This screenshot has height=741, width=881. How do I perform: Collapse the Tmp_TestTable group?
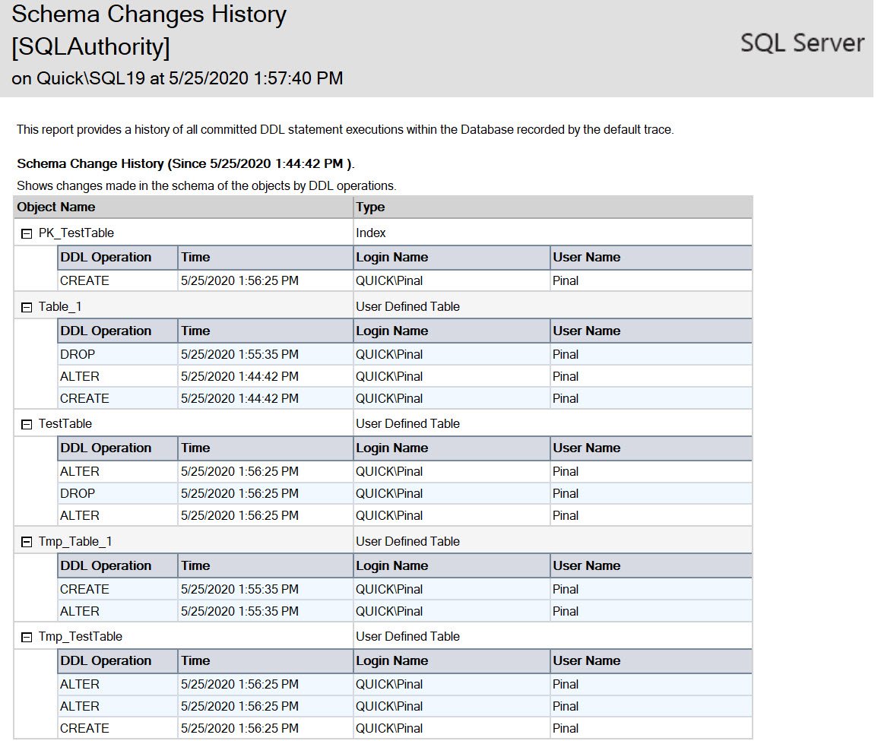click(27, 638)
